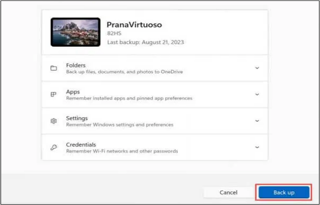
Task: Click the gear icon next to Settings
Action: pos(53,121)
